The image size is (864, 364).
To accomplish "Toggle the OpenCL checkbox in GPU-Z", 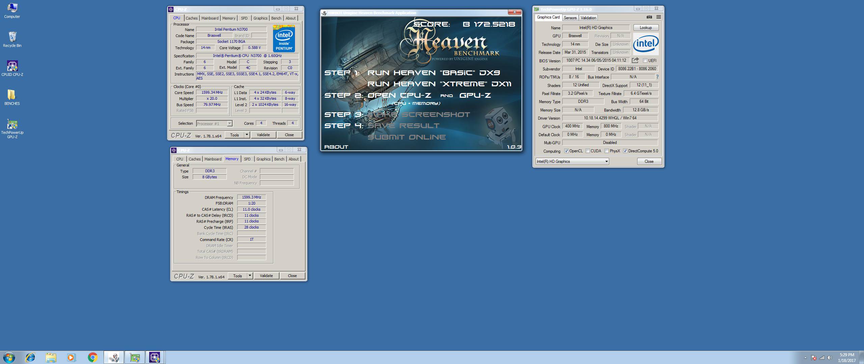I will 566,151.
